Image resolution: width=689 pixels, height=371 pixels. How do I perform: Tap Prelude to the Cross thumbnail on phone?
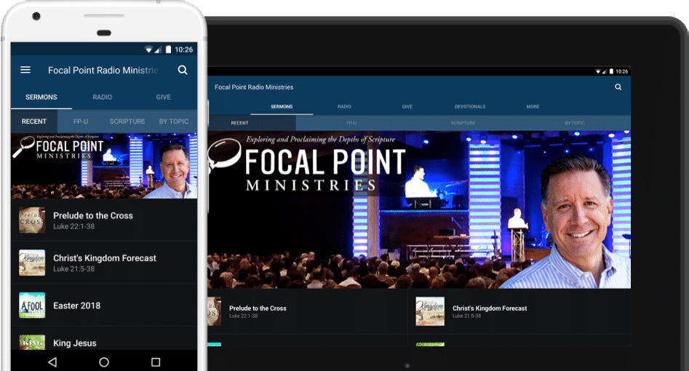(32, 220)
